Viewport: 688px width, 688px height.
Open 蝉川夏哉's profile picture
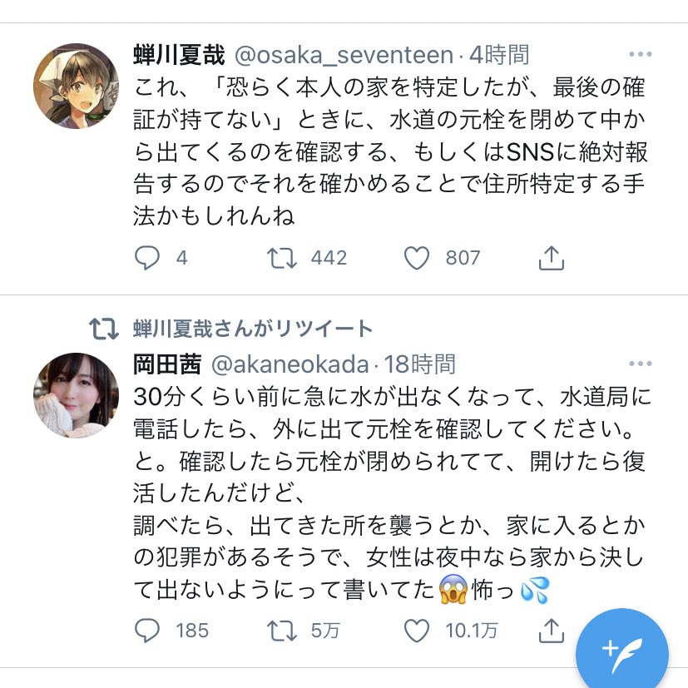(x=76, y=86)
